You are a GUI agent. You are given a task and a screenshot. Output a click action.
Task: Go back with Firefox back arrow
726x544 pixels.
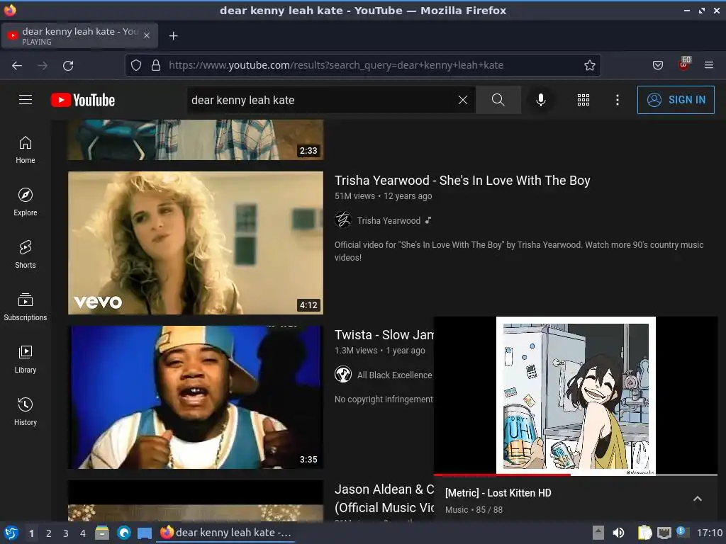17,66
